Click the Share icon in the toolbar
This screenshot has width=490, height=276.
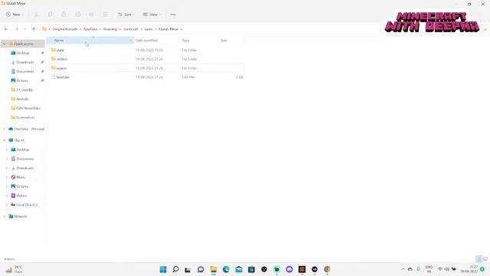[91, 15]
